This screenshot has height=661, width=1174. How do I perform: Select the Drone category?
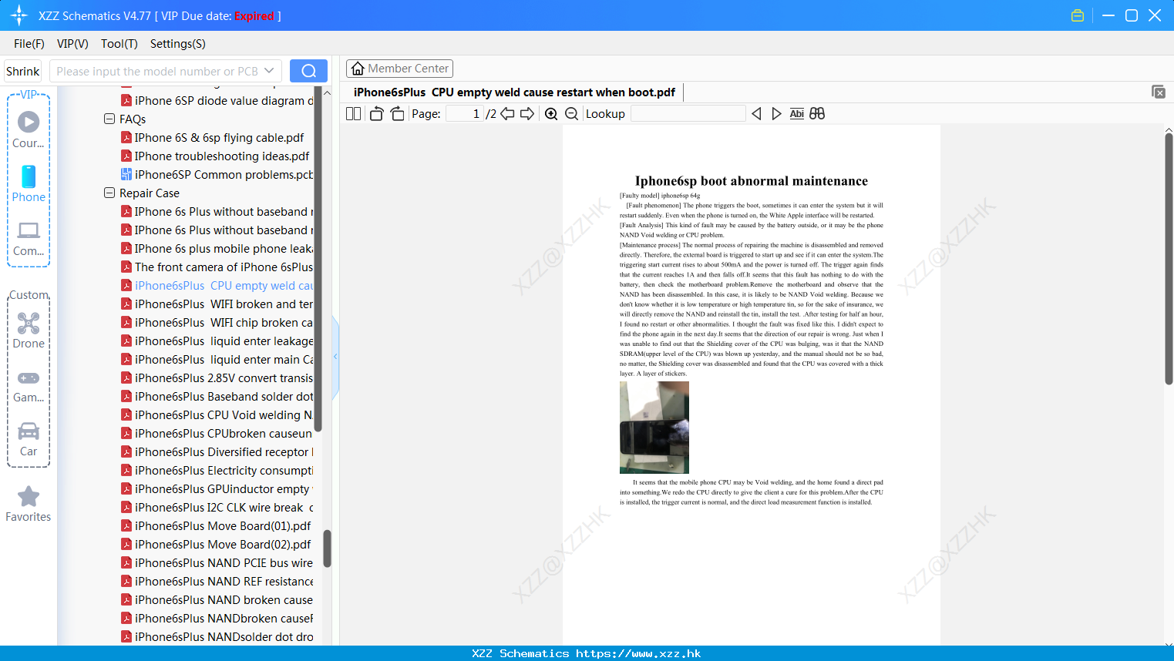tap(29, 330)
